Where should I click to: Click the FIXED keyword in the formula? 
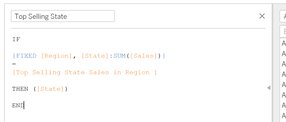tap(26, 56)
